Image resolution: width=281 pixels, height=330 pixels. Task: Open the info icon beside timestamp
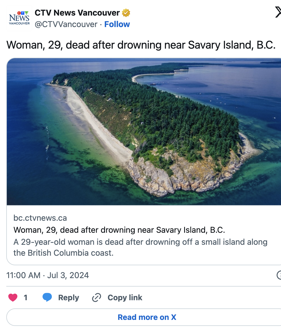tap(279, 275)
